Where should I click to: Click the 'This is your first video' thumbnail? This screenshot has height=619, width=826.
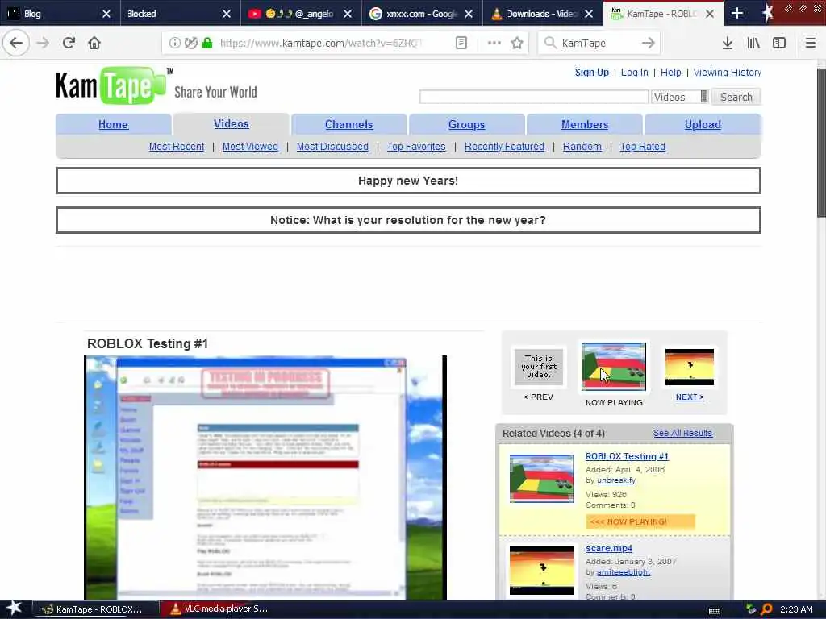[x=538, y=367]
